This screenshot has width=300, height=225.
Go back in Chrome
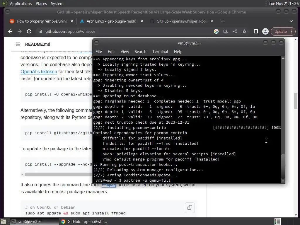pyautogui.click(x=10, y=31)
